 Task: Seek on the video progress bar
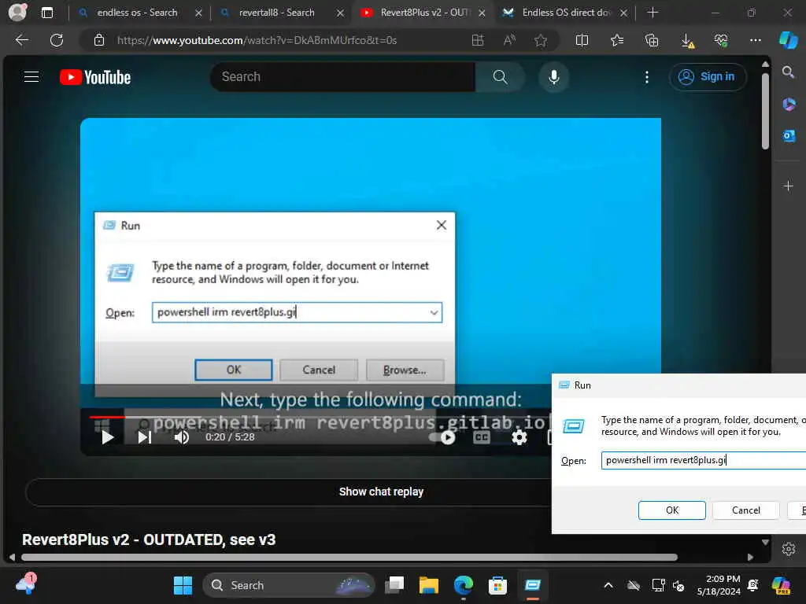[320, 417]
